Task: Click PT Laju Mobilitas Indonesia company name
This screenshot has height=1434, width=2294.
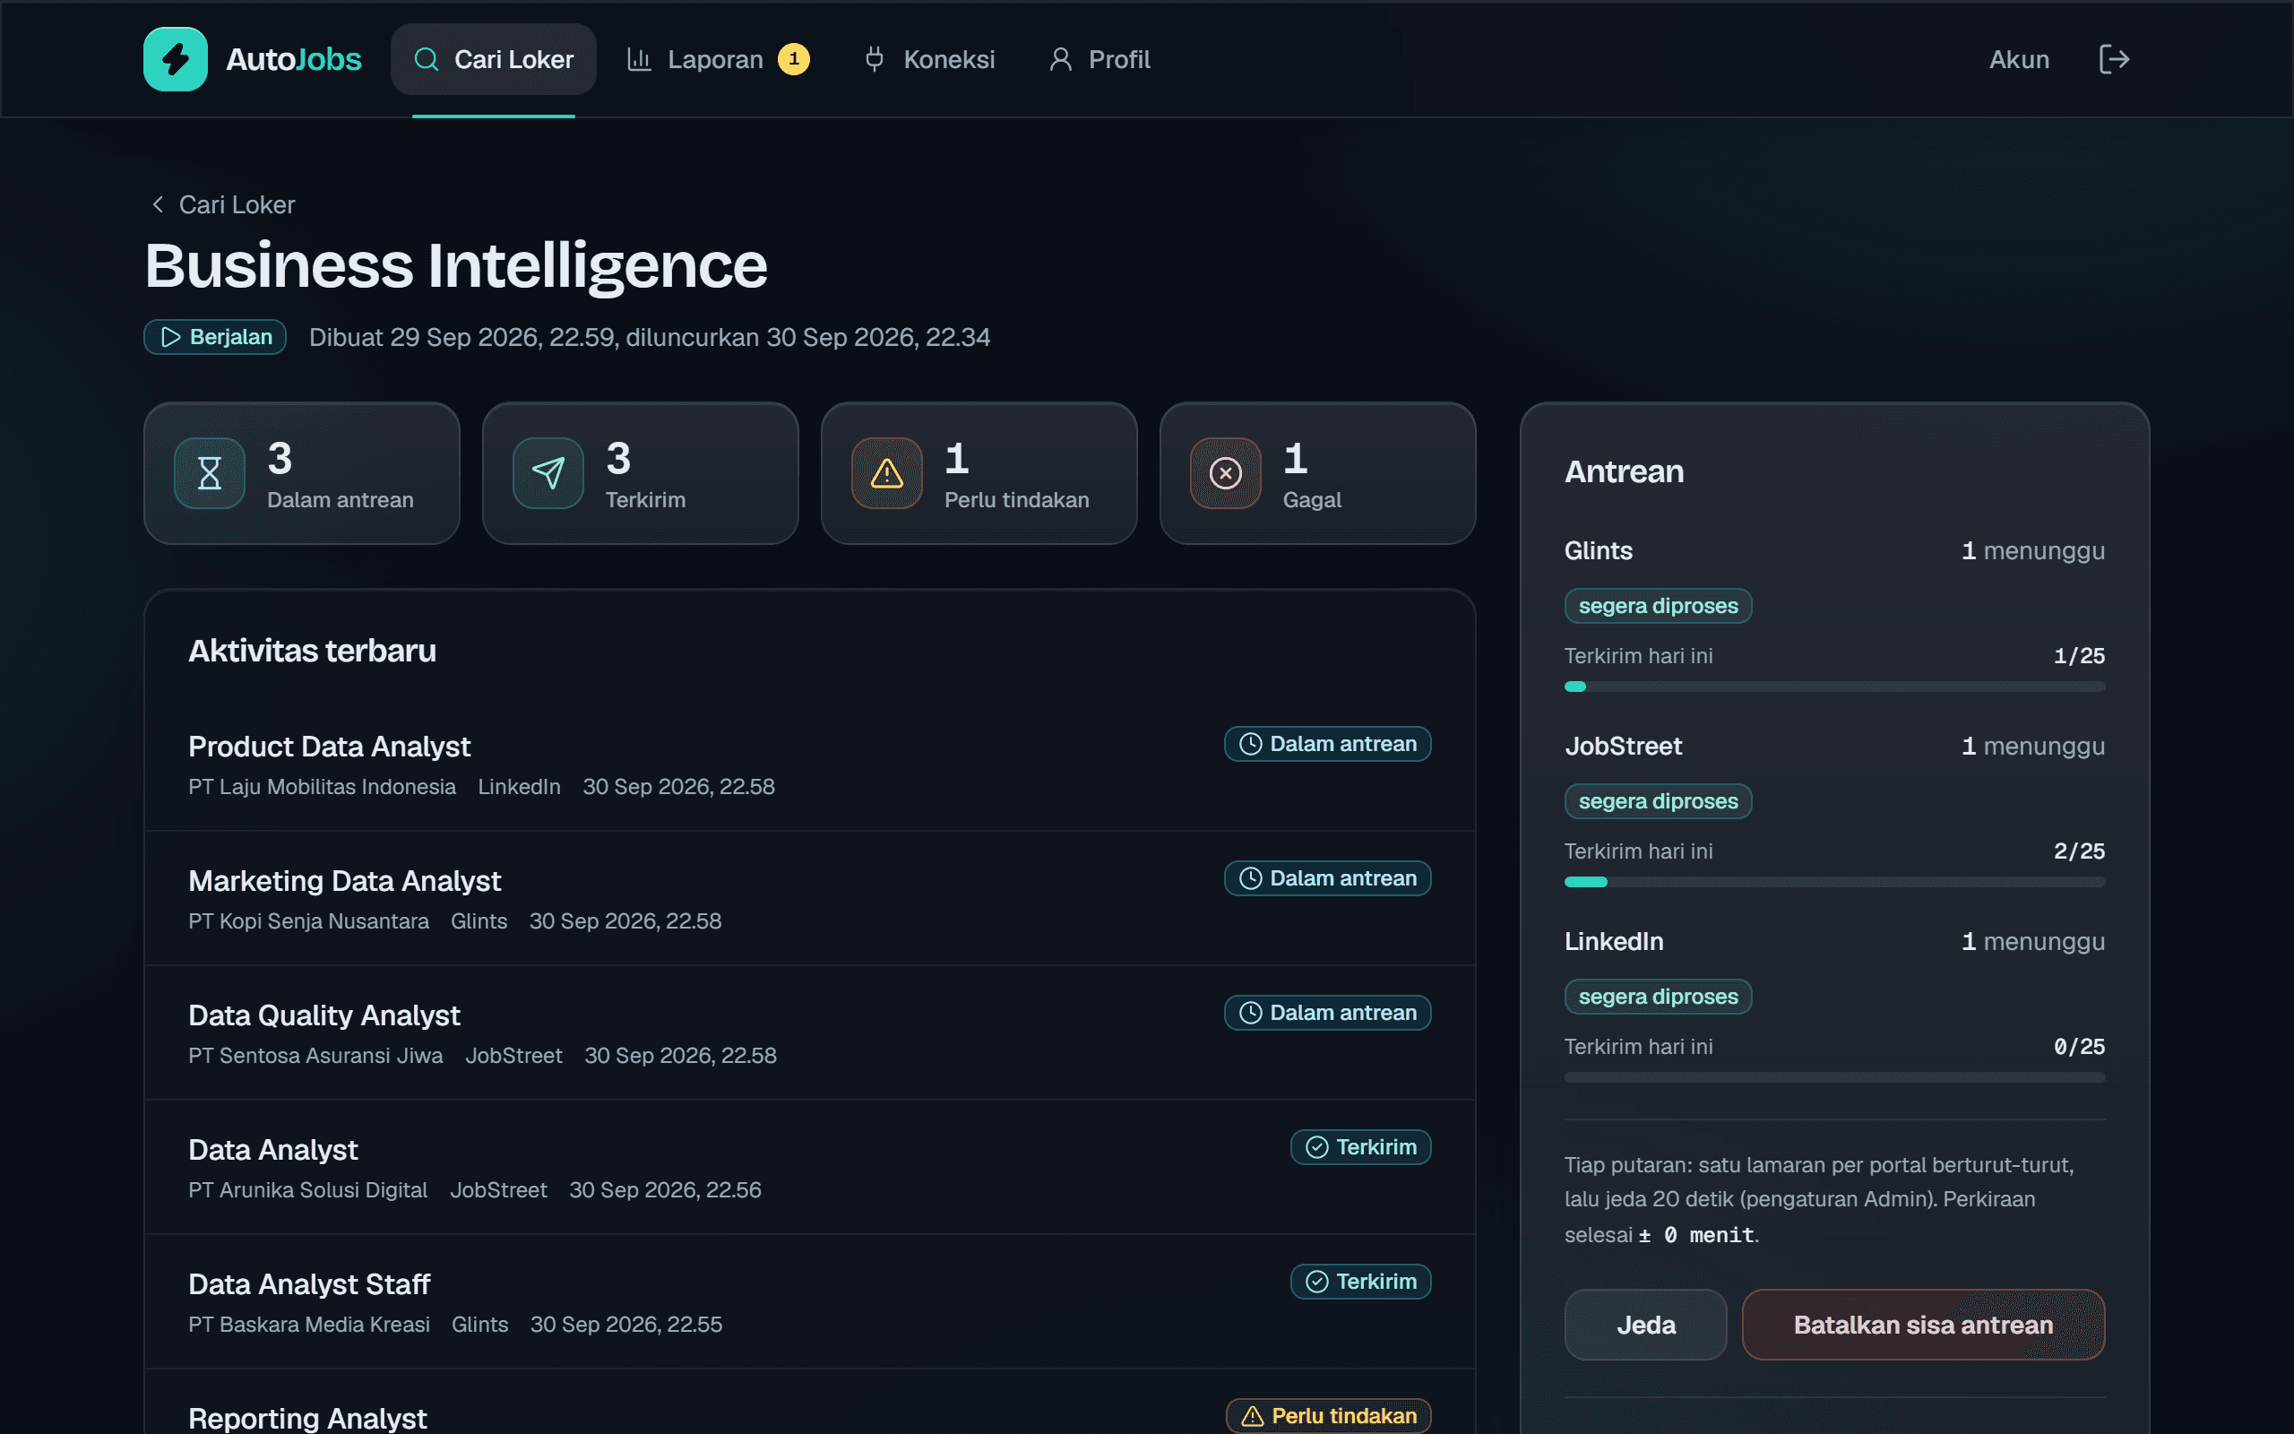Action: 323,786
